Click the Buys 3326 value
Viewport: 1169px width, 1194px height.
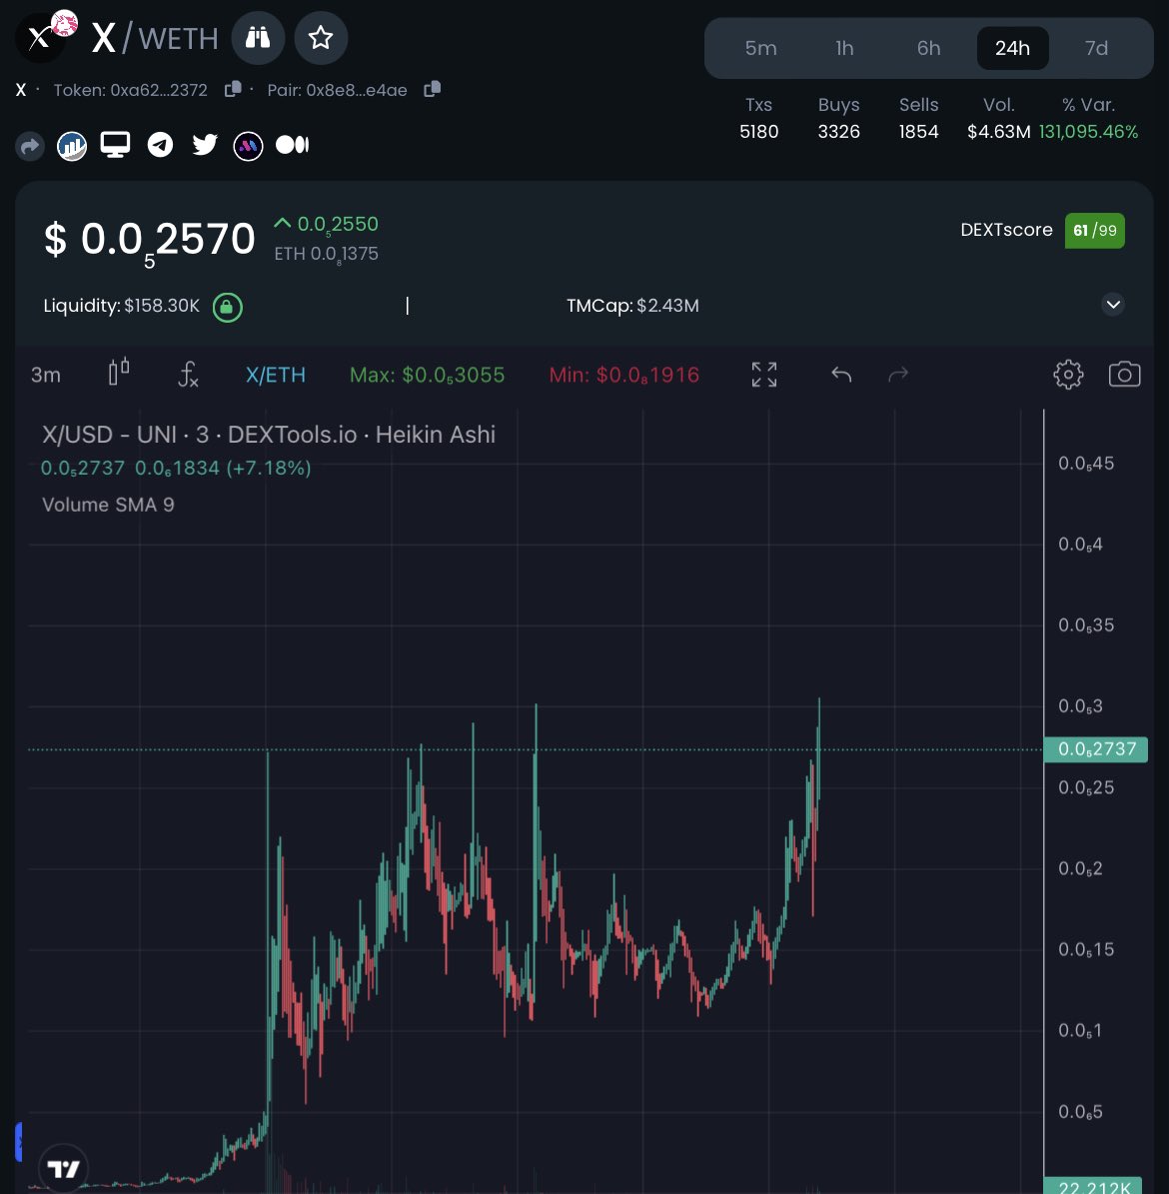pos(838,132)
